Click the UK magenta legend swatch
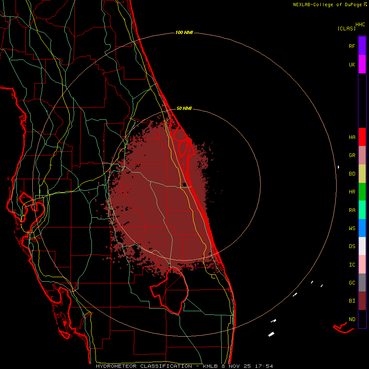This screenshot has height=369, width=369. (362, 64)
